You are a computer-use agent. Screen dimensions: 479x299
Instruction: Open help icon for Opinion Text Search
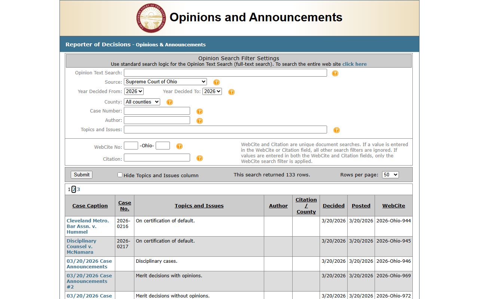pyautogui.click(x=335, y=73)
